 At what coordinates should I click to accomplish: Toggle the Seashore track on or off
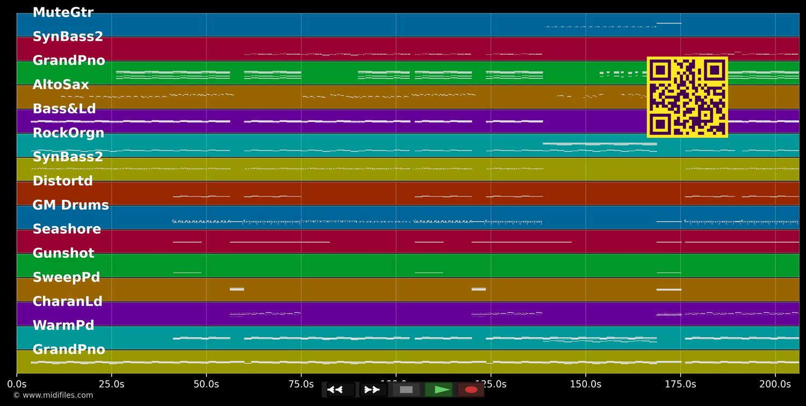(x=67, y=229)
